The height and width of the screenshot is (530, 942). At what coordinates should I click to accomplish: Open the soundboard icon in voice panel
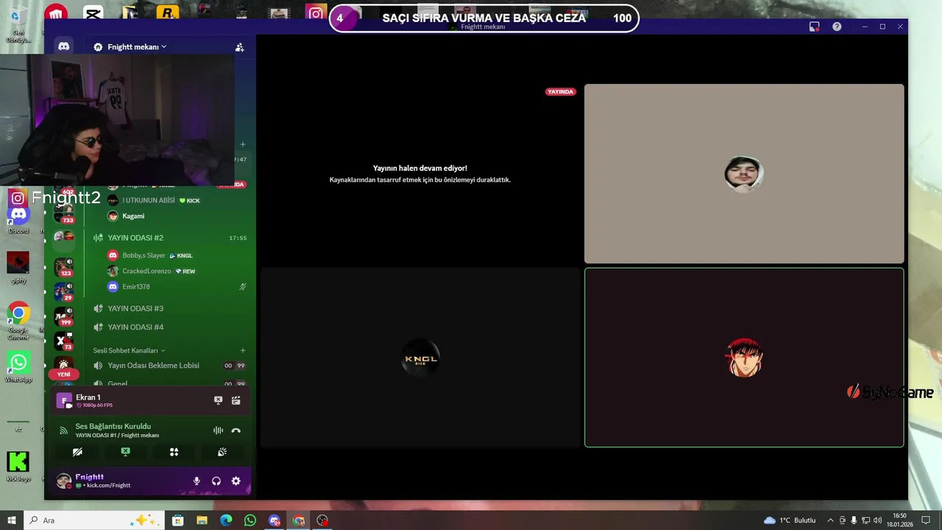pyautogui.click(x=222, y=452)
